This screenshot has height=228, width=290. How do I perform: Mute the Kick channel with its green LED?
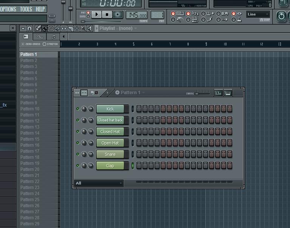coord(78,109)
